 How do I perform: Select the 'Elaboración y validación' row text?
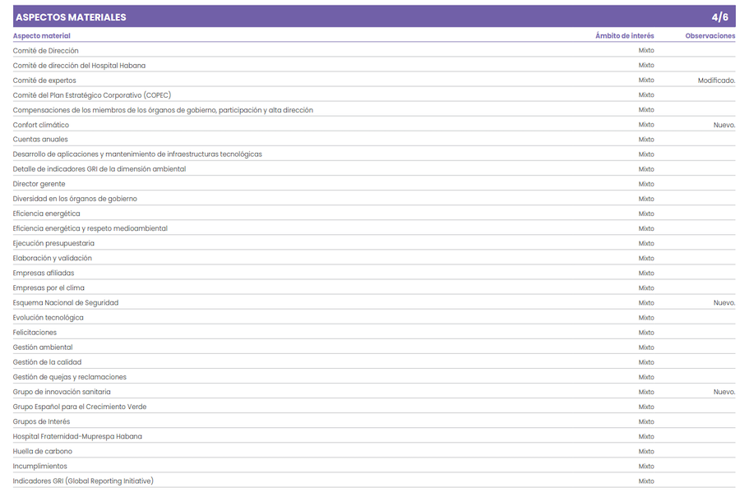point(52,258)
